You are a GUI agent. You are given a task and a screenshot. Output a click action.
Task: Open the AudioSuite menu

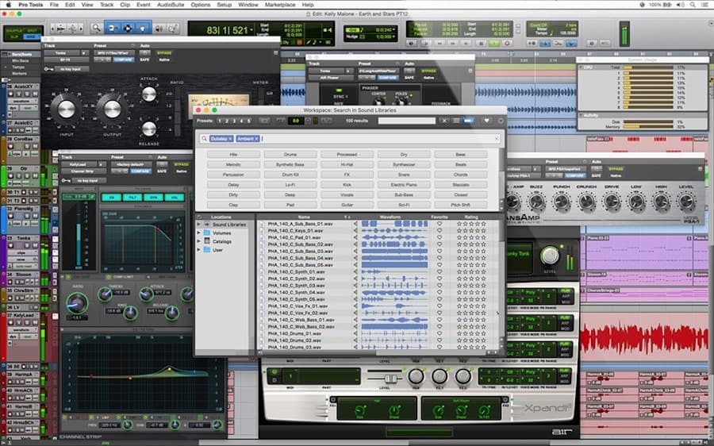[171, 5]
